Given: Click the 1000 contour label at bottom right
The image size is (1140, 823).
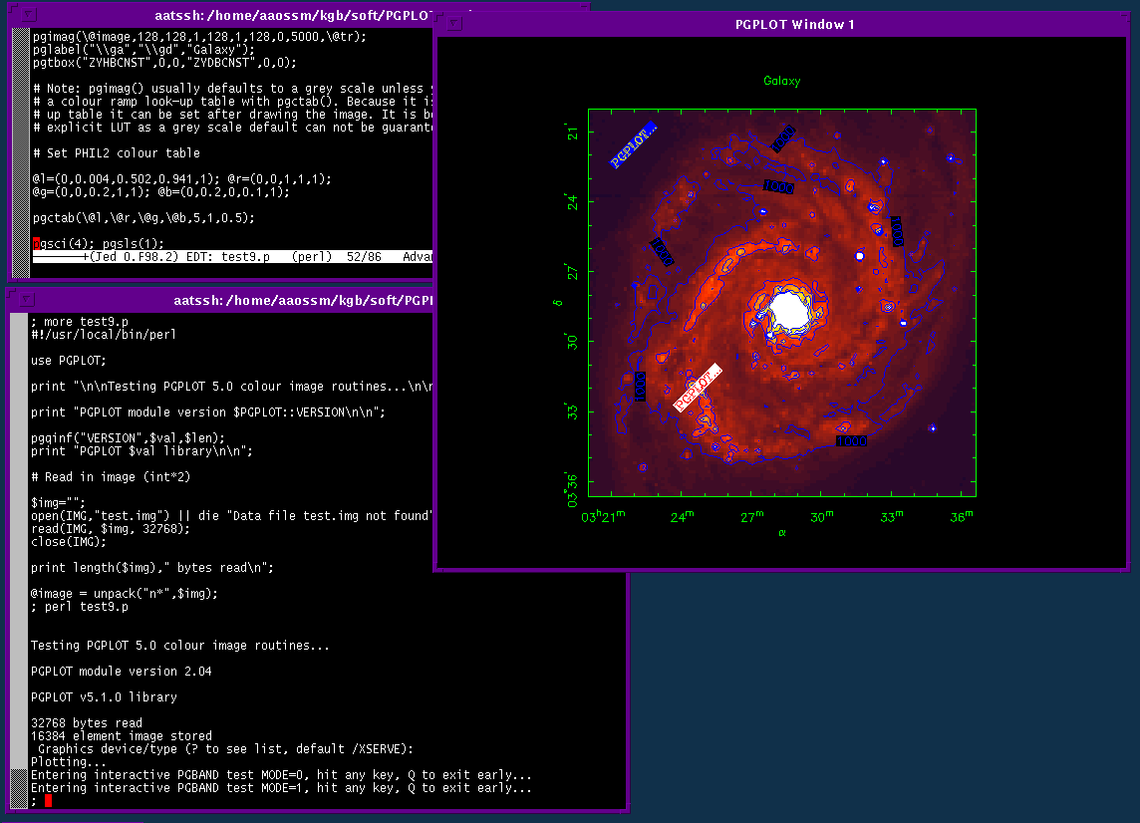Looking at the screenshot, I should point(850,440).
